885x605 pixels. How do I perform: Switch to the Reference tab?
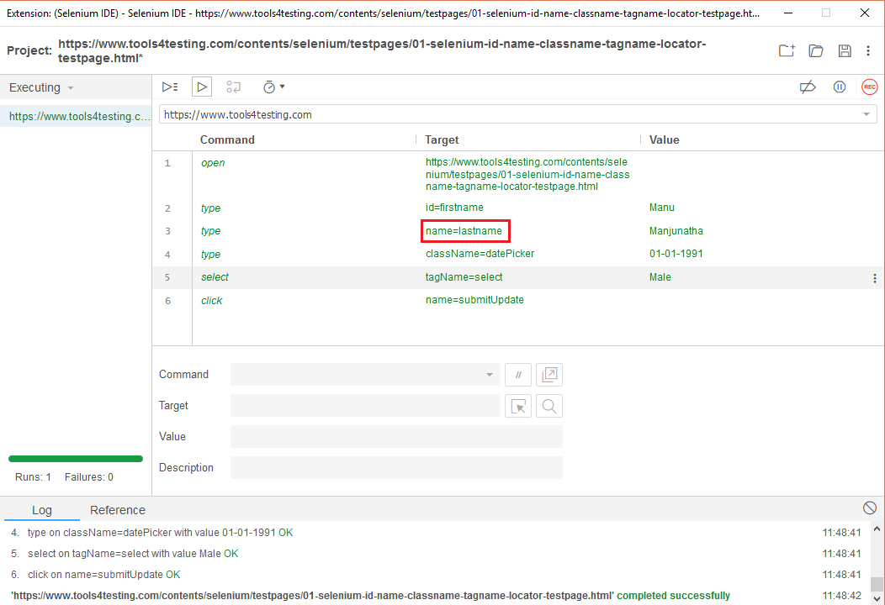pos(118,510)
